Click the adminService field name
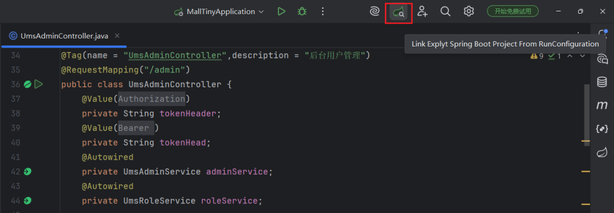 tap(237, 172)
